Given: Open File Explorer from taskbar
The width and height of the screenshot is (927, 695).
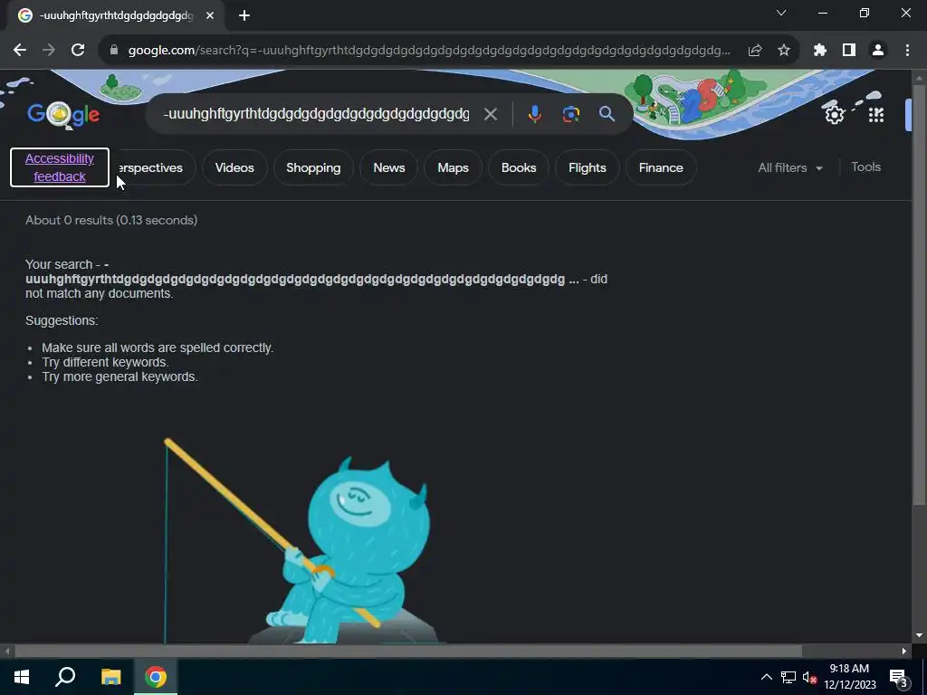Looking at the screenshot, I should [110, 677].
